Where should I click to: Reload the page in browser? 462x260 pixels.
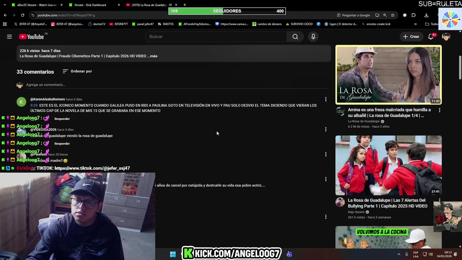(x=22, y=15)
